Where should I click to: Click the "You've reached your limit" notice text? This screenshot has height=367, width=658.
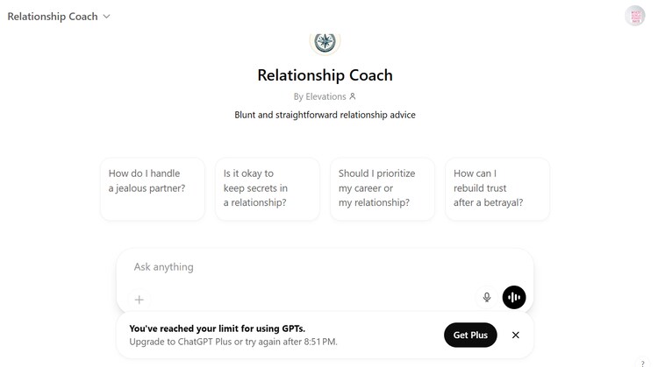pyautogui.click(x=218, y=328)
